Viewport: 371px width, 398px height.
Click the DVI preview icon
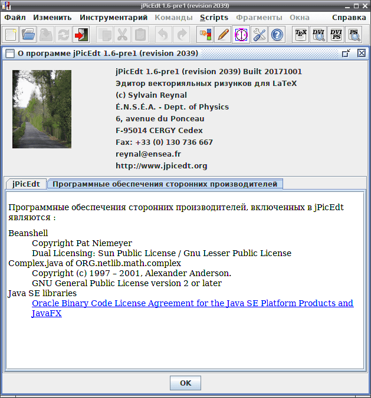coord(319,35)
